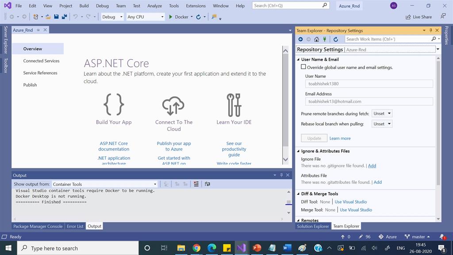Open Rebase local branch Unset dropdown
The width and height of the screenshot is (453, 255).
point(382,124)
